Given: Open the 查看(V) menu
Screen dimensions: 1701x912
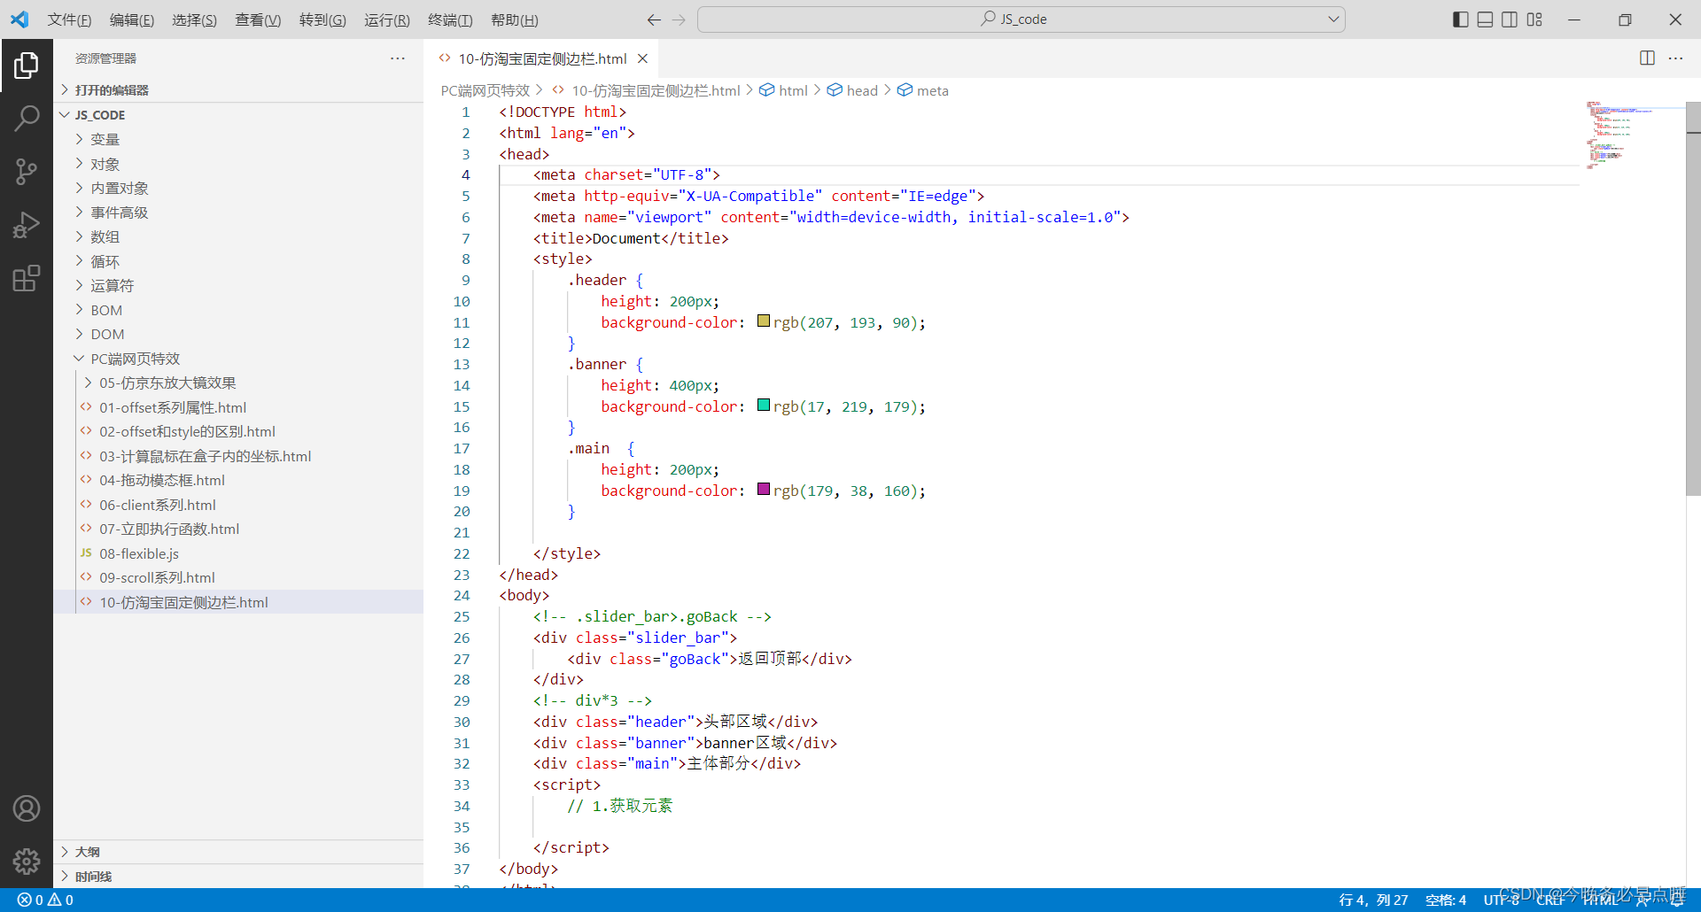Looking at the screenshot, I should point(258,19).
